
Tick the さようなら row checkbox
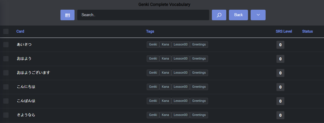[6, 115]
